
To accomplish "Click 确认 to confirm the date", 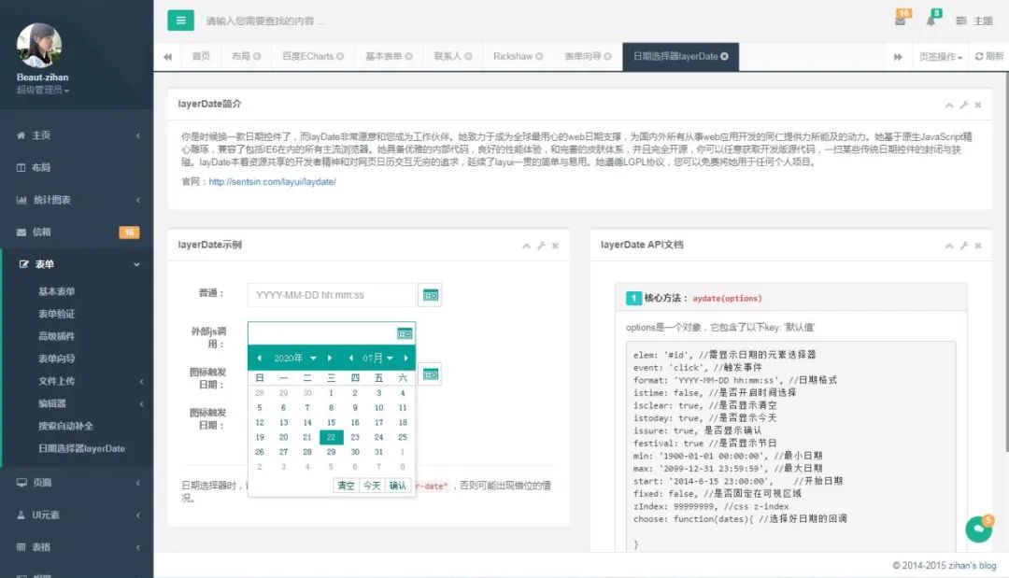I will [398, 486].
